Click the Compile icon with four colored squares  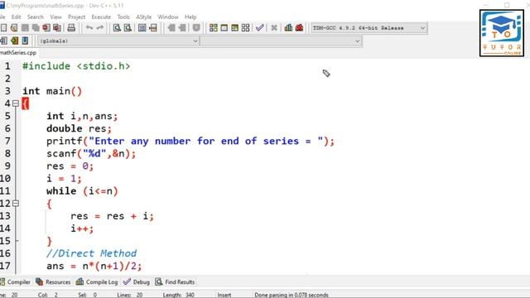214,27
